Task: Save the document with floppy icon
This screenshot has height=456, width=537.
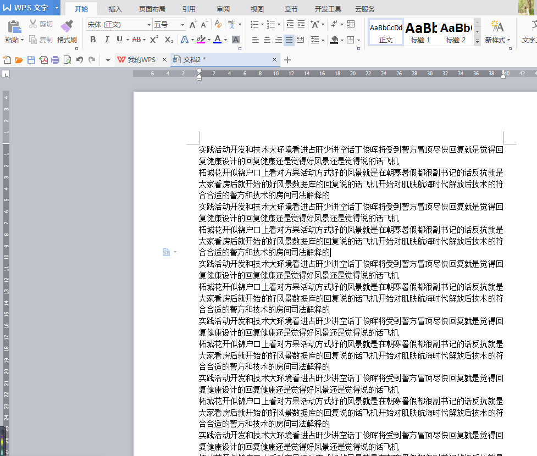Action: coord(31,60)
